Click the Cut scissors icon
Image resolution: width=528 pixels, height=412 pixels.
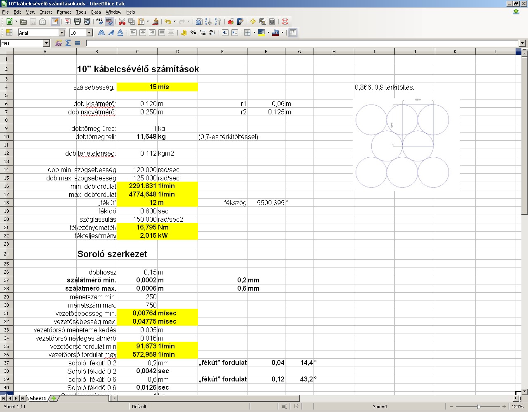pyautogui.click(x=122, y=21)
